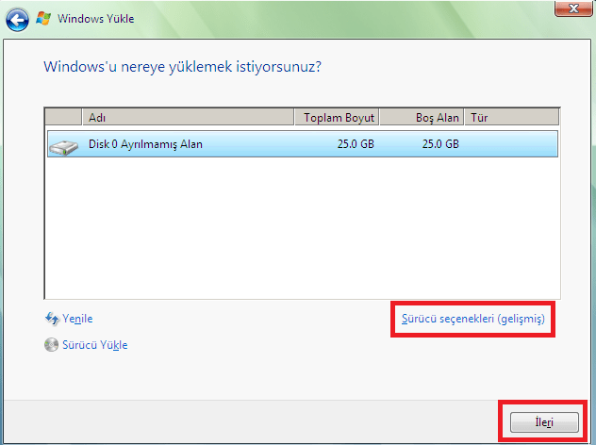Select the Disk 0 Ayrılmamış Alan entry

(x=303, y=144)
